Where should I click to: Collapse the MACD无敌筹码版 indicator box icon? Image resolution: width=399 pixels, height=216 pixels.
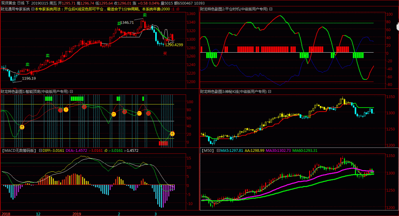click(x=40, y=150)
